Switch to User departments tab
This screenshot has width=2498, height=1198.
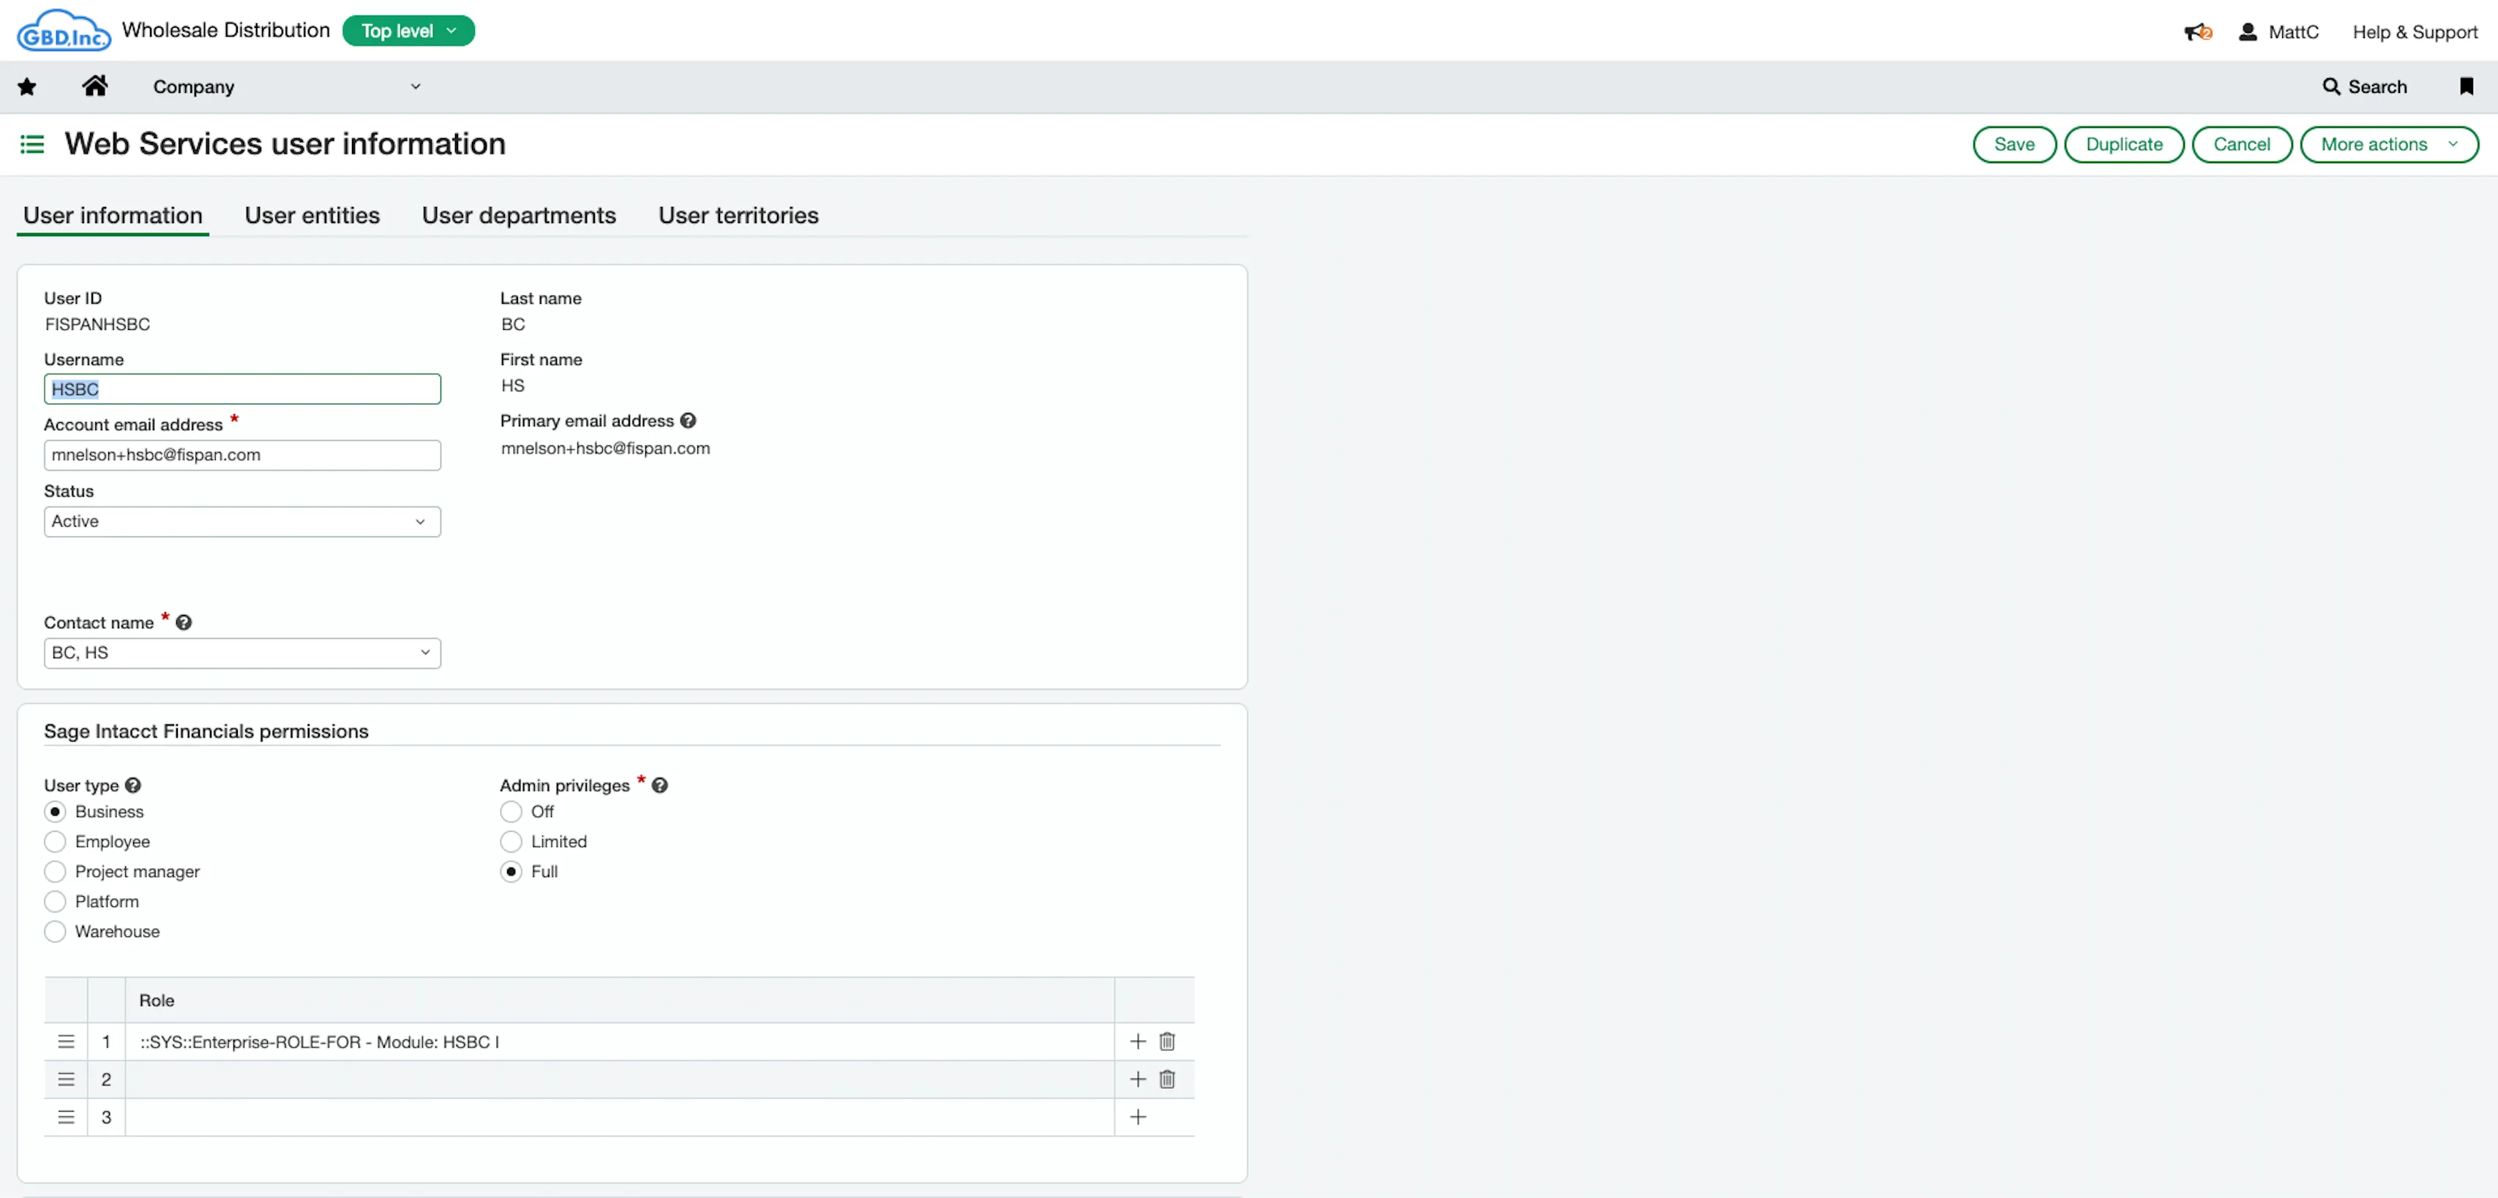coord(519,215)
